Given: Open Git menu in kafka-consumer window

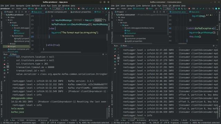Looking at the screenshot, I should pyautogui.click(x=170, y=6).
